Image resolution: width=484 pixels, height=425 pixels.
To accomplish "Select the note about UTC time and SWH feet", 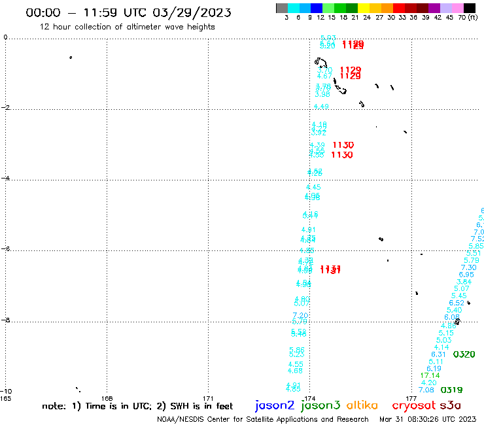I will click(x=137, y=406).
